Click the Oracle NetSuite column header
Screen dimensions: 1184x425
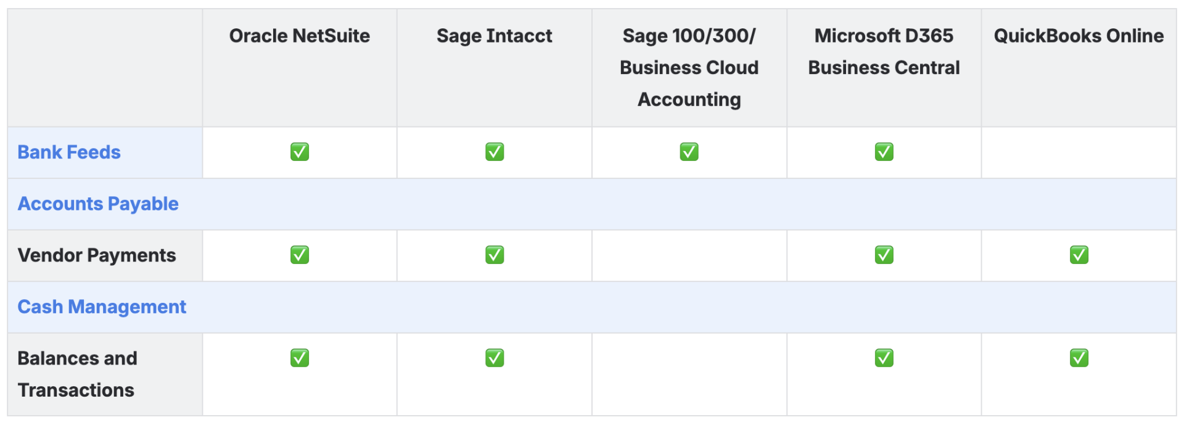coord(300,36)
